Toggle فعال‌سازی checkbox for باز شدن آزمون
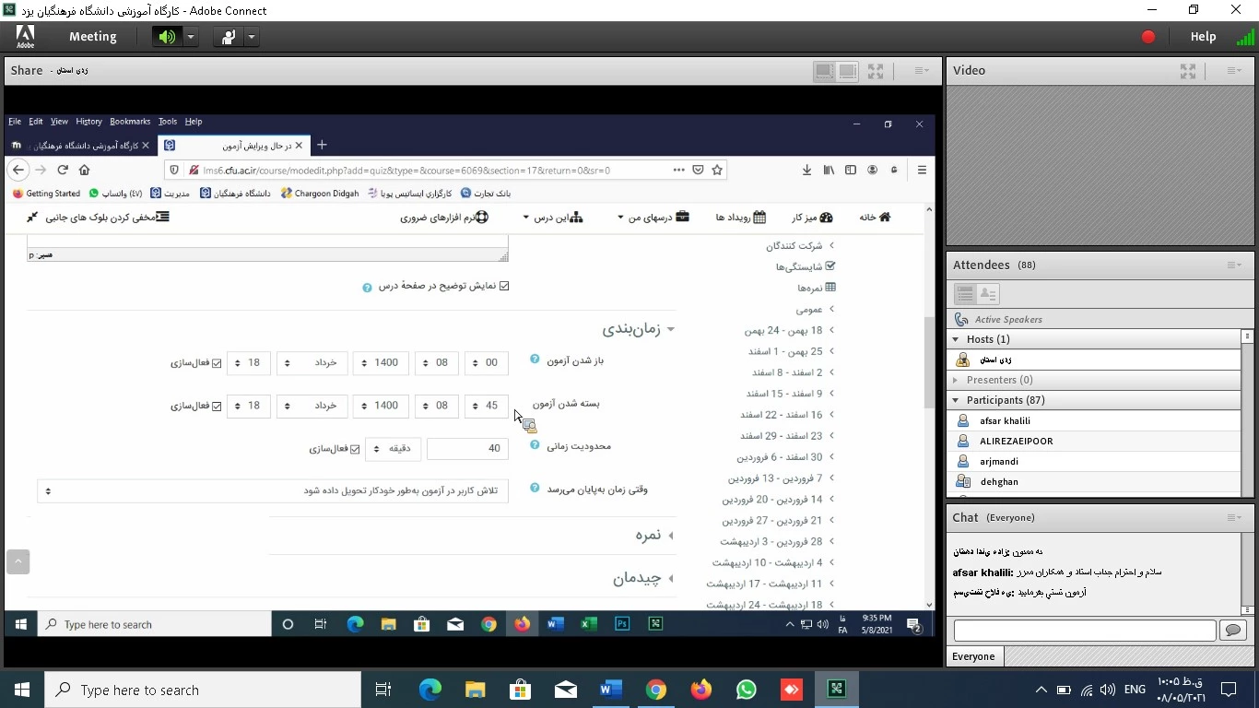 pos(218,363)
